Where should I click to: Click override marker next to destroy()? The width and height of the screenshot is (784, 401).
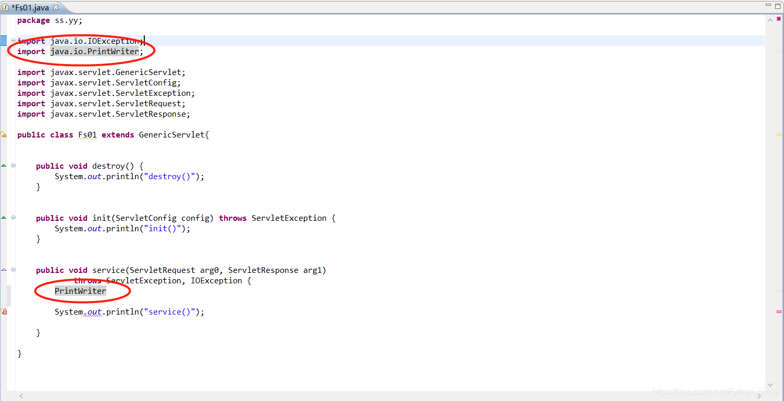[4, 166]
